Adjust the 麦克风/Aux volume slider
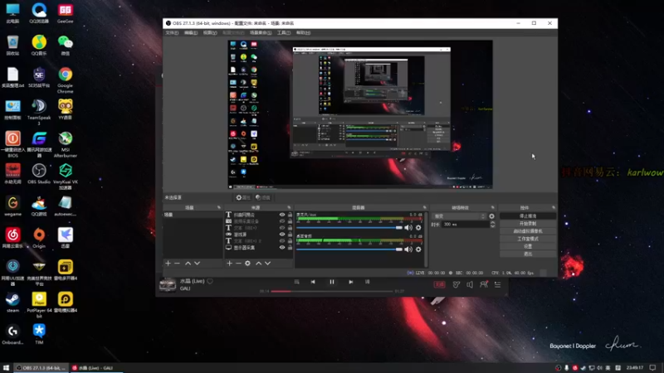This screenshot has height=373, width=664. [x=349, y=227]
